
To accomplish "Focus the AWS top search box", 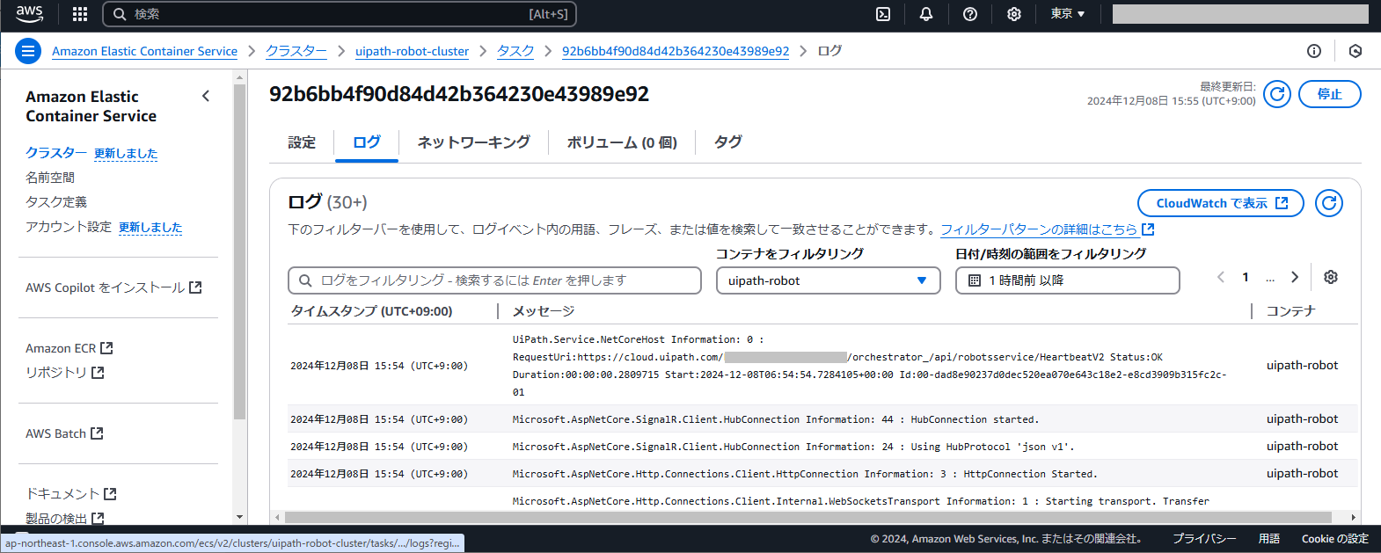I will point(340,14).
